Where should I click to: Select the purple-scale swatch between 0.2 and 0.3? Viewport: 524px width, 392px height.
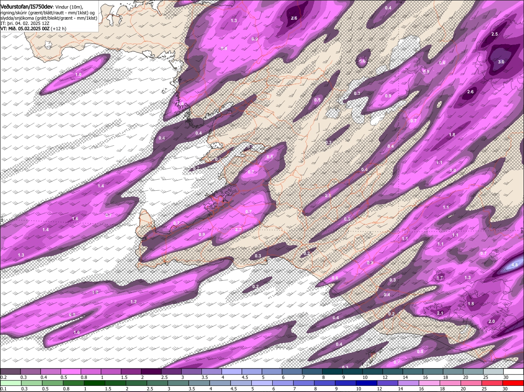coord(10,372)
